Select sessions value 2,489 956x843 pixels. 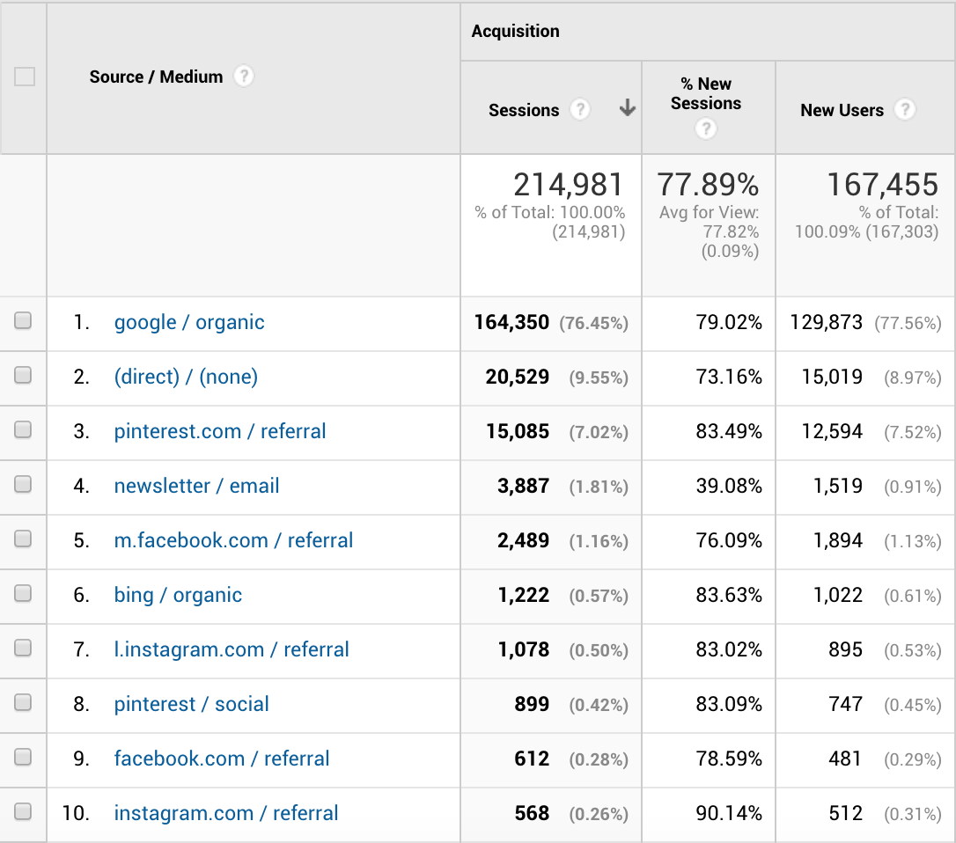point(523,540)
